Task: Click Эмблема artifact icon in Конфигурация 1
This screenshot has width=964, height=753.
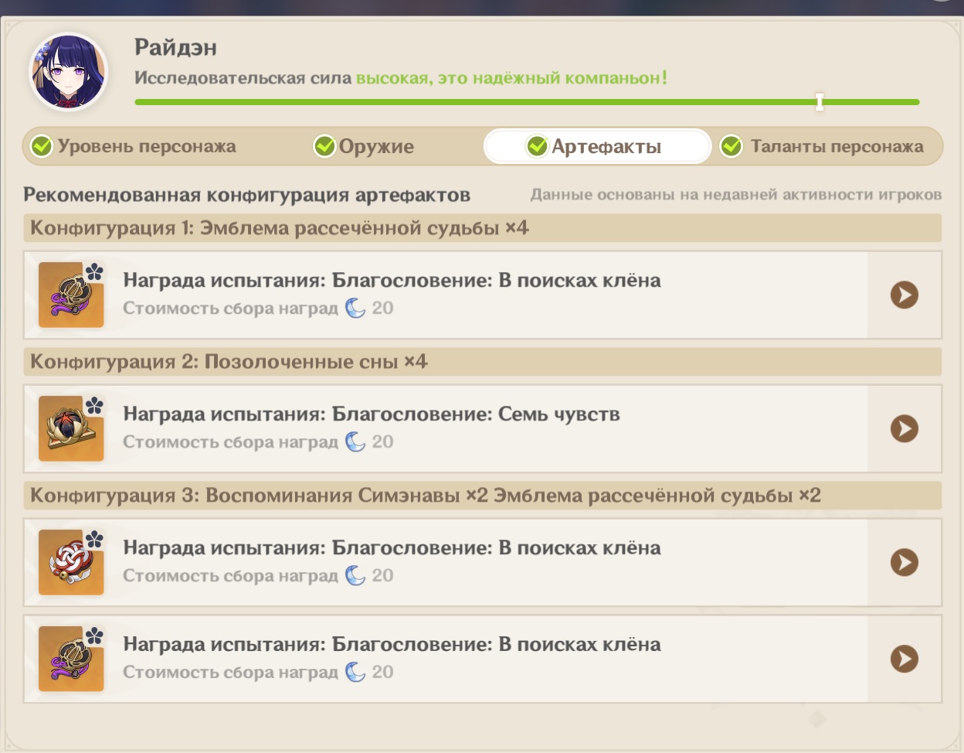Action: pyautogui.click(x=71, y=295)
